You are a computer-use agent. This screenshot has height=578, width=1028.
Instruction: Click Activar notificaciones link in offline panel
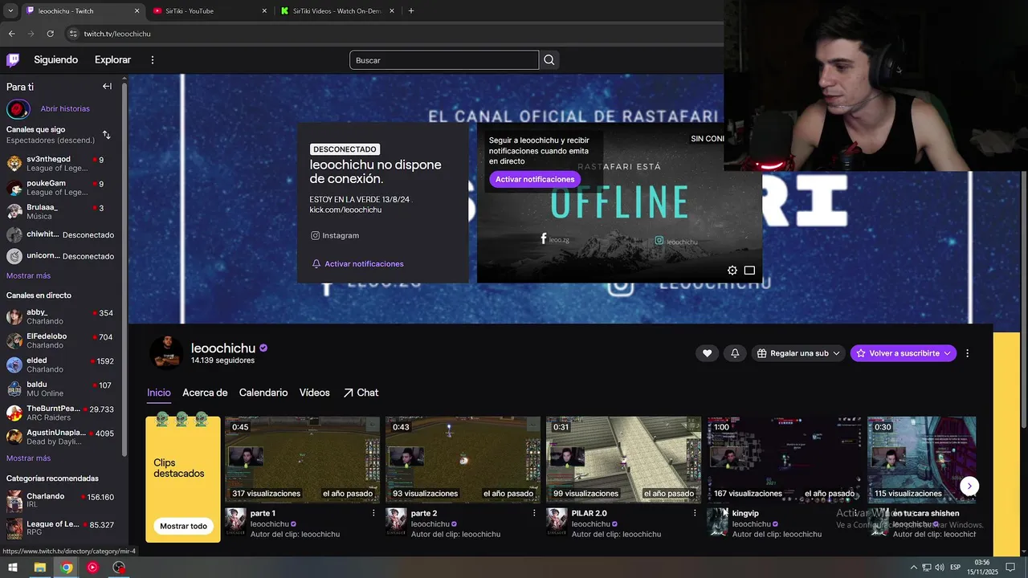click(x=357, y=264)
